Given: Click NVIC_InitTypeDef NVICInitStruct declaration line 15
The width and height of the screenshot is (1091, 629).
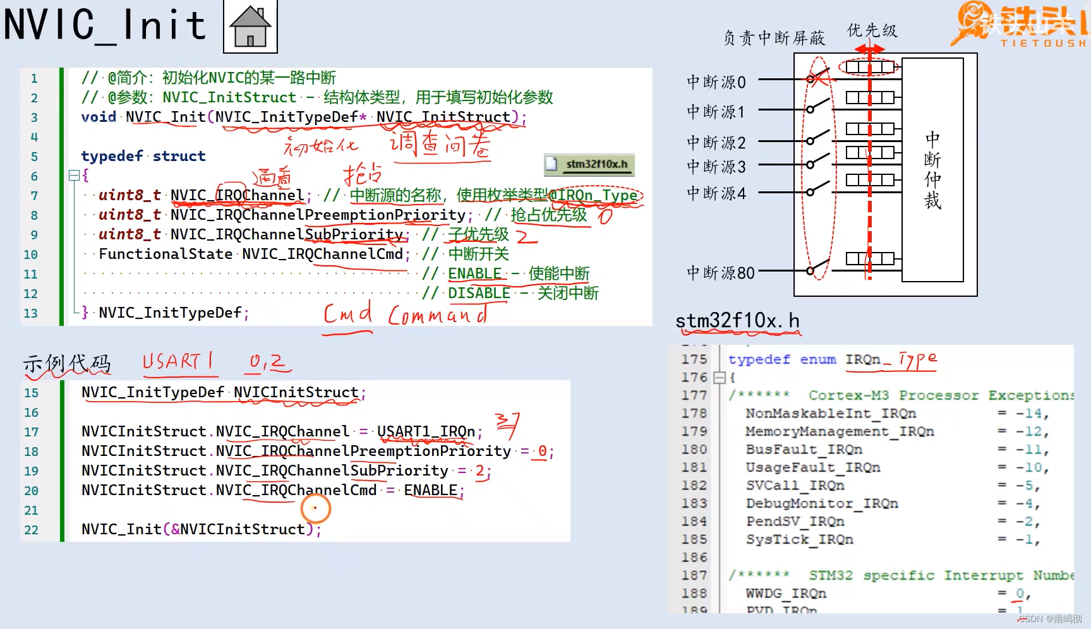Looking at the screenshot, I should pyautogui.click(x=224, y=392).
